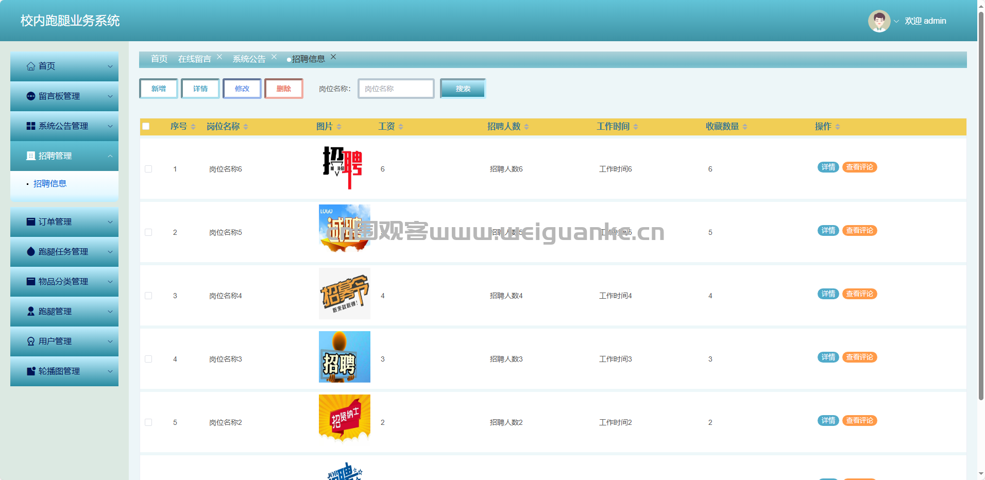Click the user management icon

coord(31,341)
